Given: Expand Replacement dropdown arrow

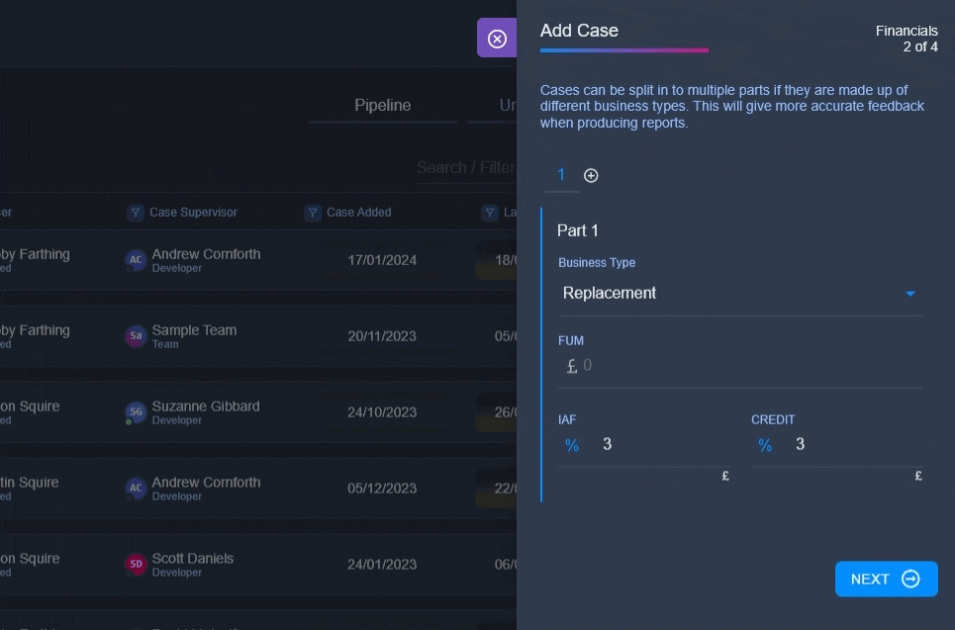Looking at the screenshot, I should point(909,294).
